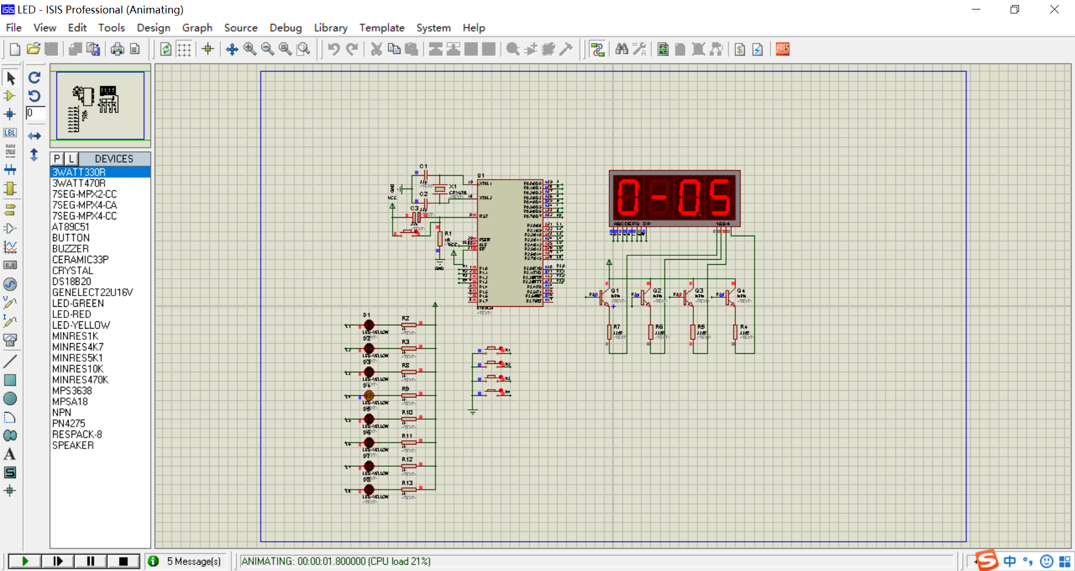This screenshot has height=571, width=1075.
Task: Click the Zoom In toolbar icon
Action: (x=250, y=49)
